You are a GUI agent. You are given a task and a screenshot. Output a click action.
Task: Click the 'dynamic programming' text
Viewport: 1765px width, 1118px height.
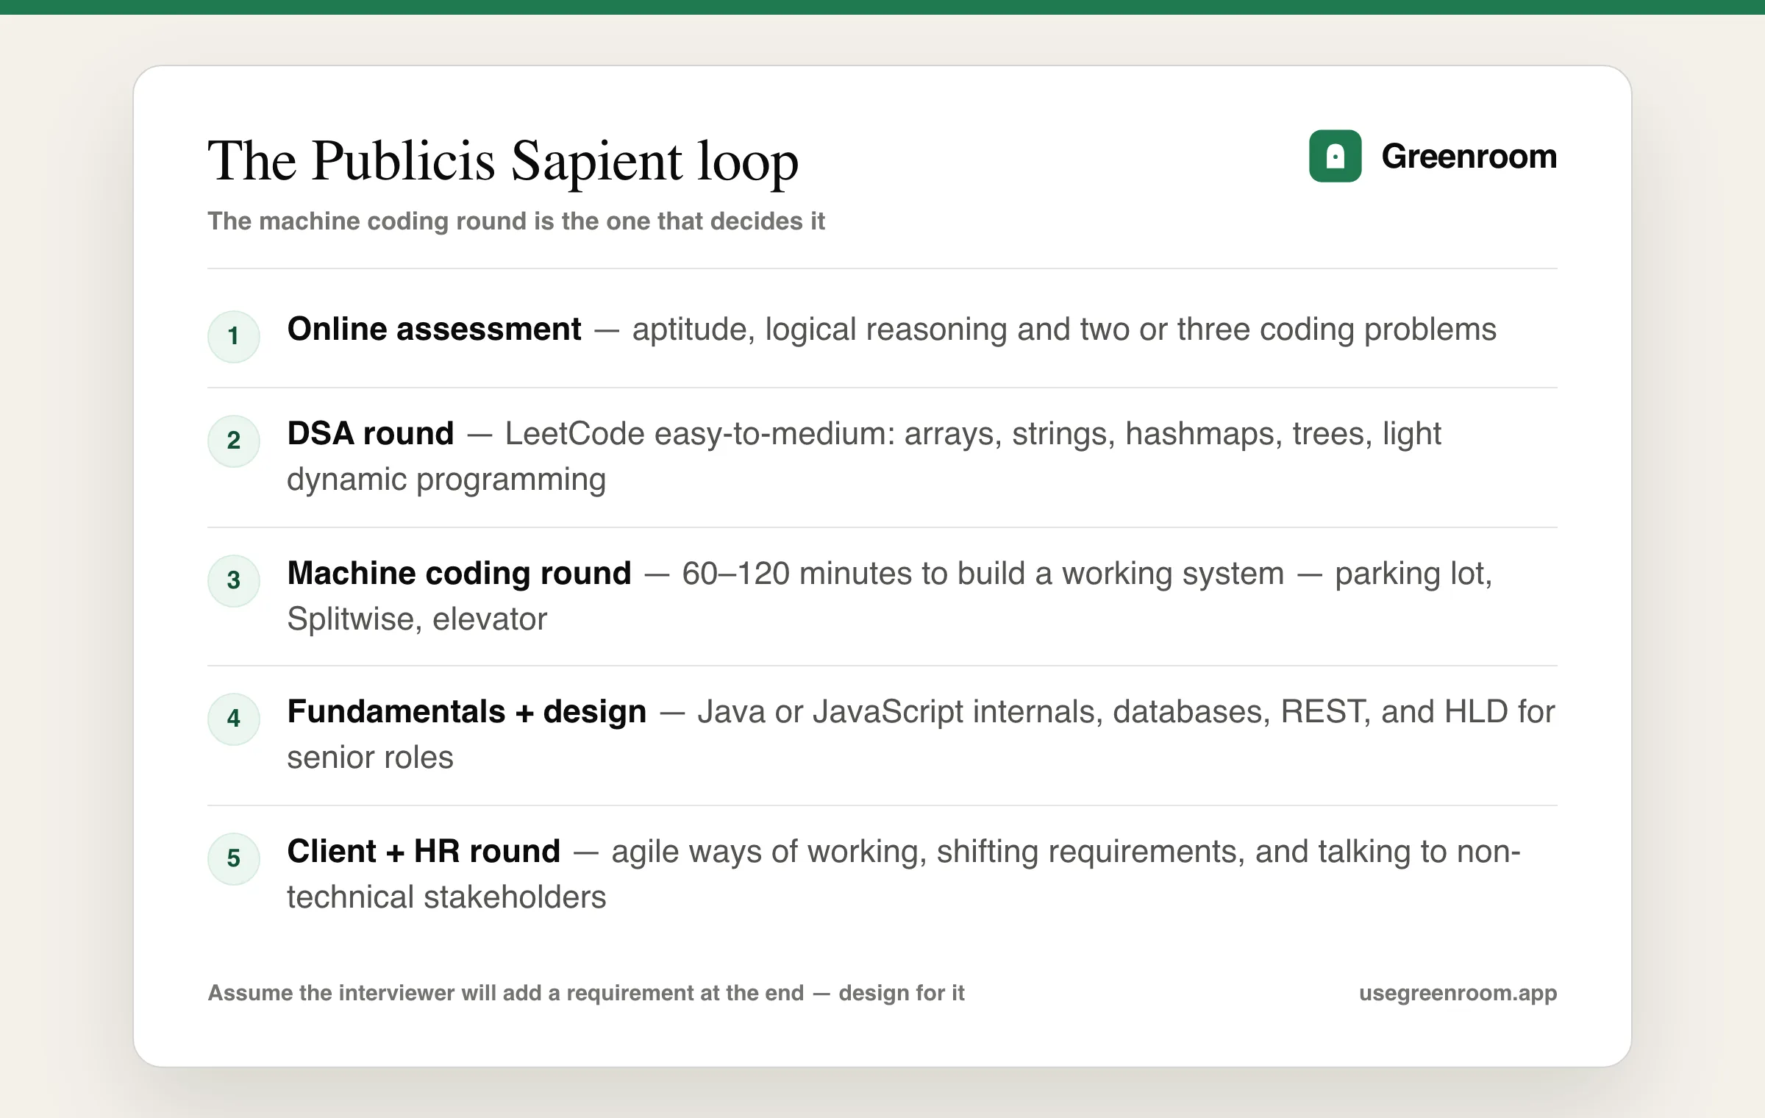[446, 480]
